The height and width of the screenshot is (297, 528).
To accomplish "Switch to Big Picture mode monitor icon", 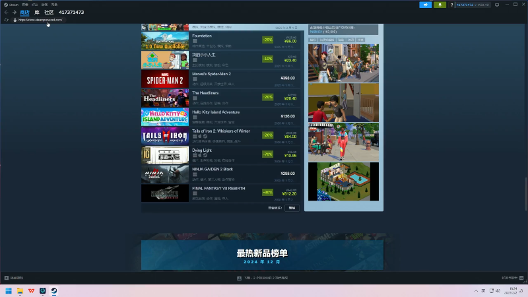I will point(497,5).
